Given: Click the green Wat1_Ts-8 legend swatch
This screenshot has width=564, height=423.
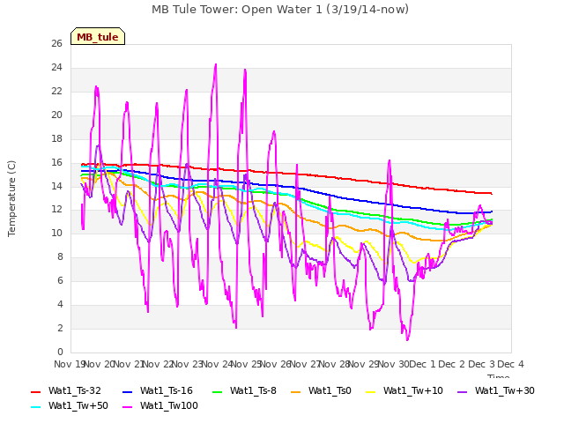Looking at the screenshot, I should coord(218,391).
